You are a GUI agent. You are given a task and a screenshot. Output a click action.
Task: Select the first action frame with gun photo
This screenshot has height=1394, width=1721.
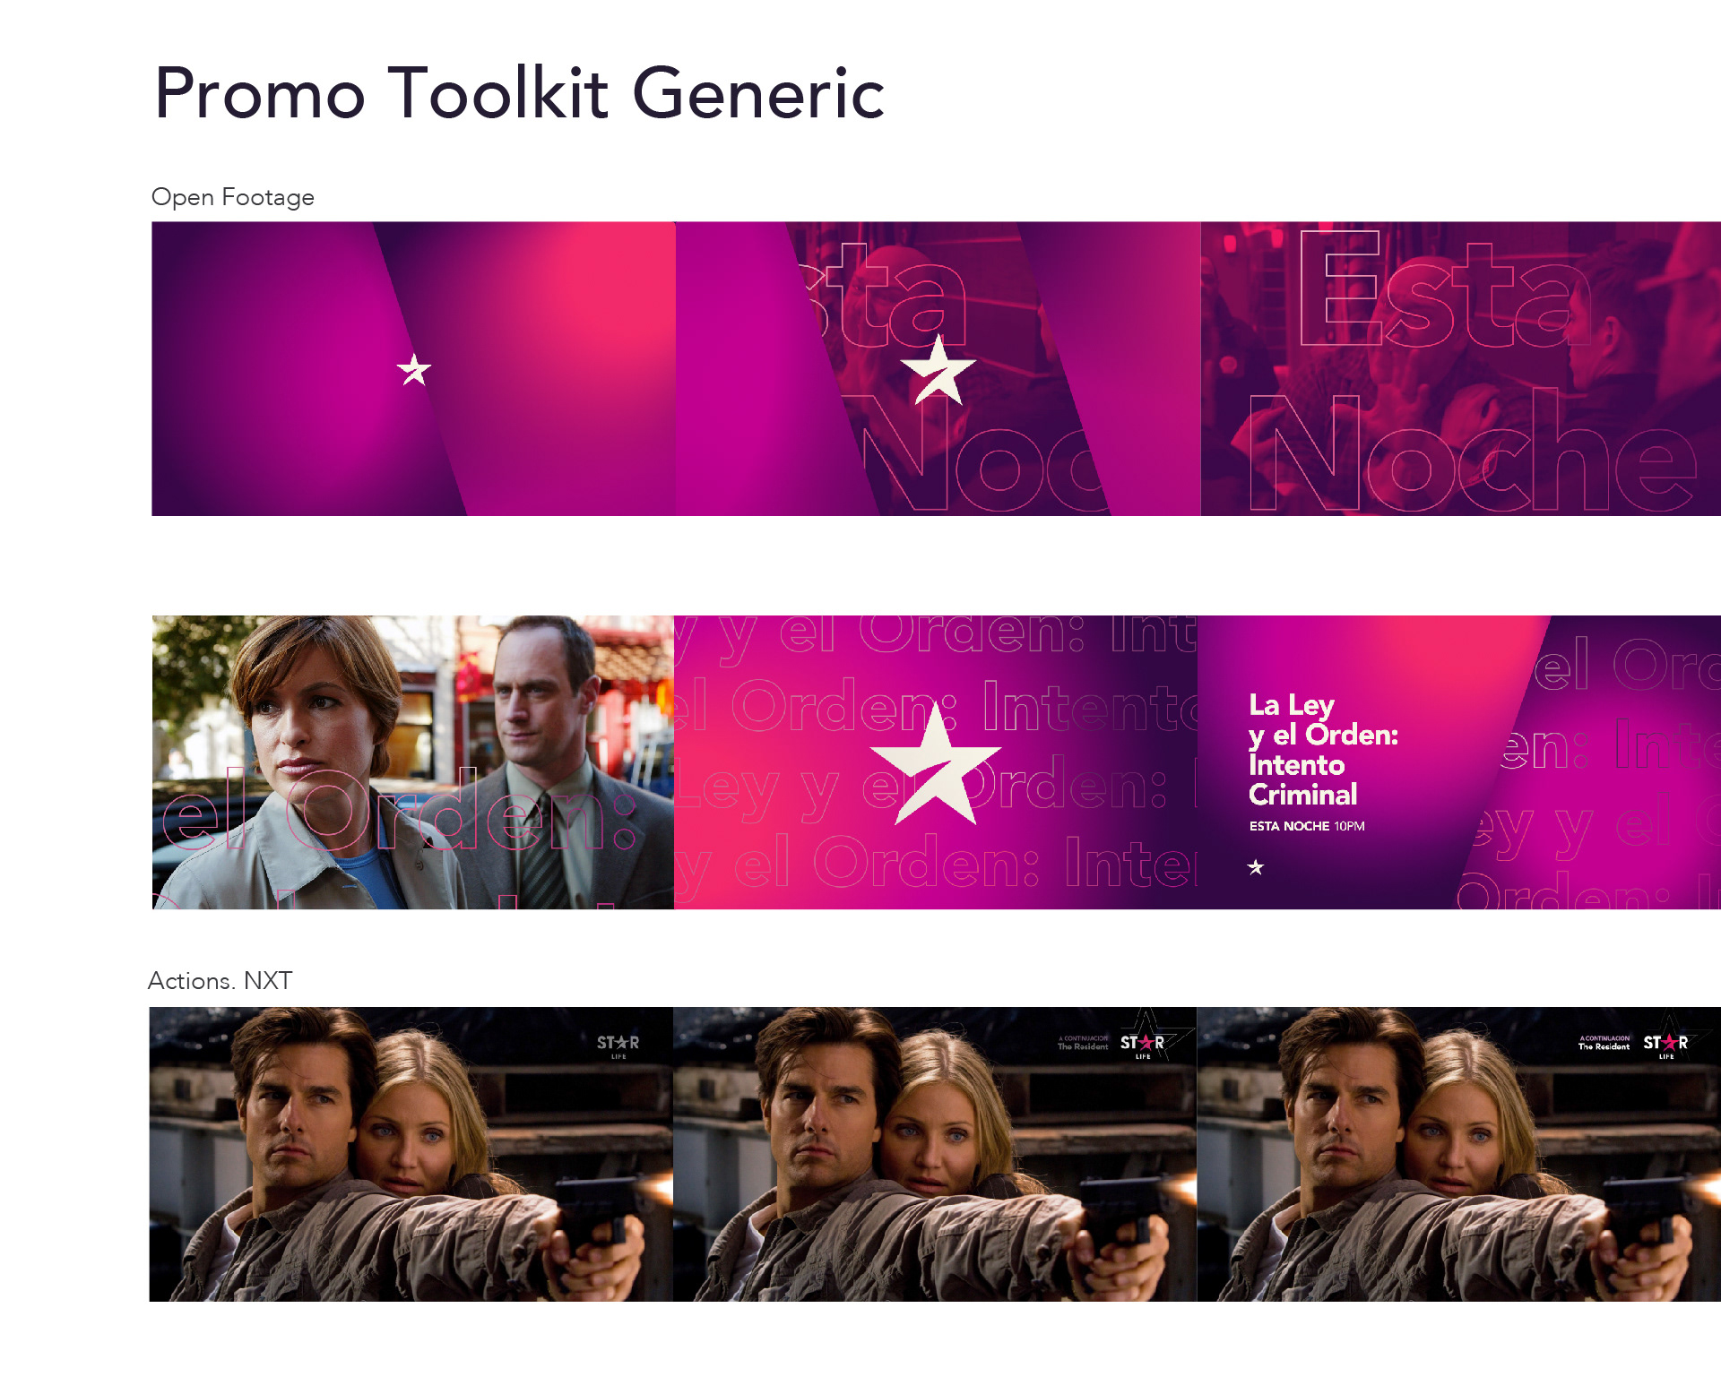click(x=411, y=1154)
